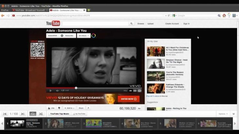Focus the YouTube search field
Viewport: 239px width, 134px height.
(95, 24)
